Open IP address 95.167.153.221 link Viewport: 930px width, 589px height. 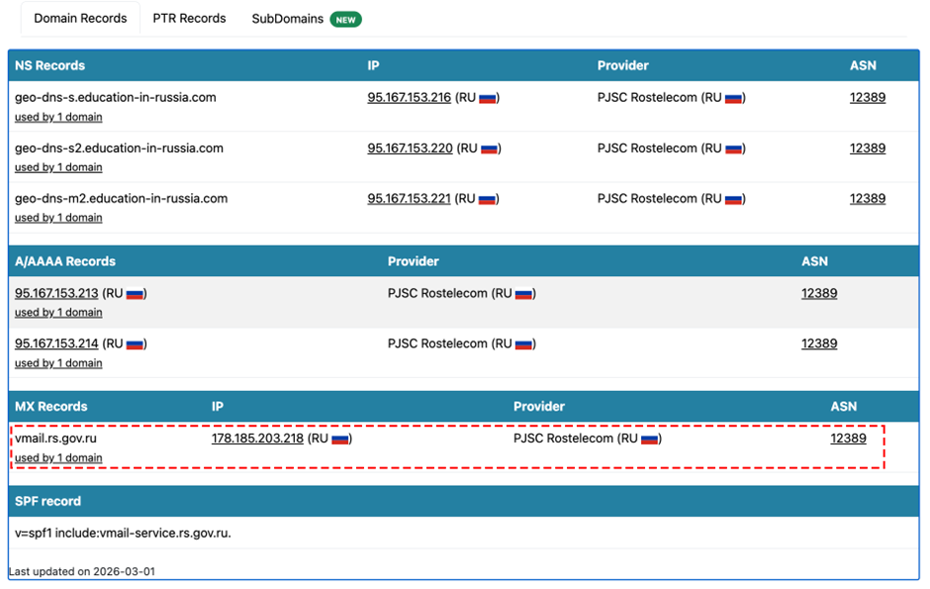pos(409,198)
